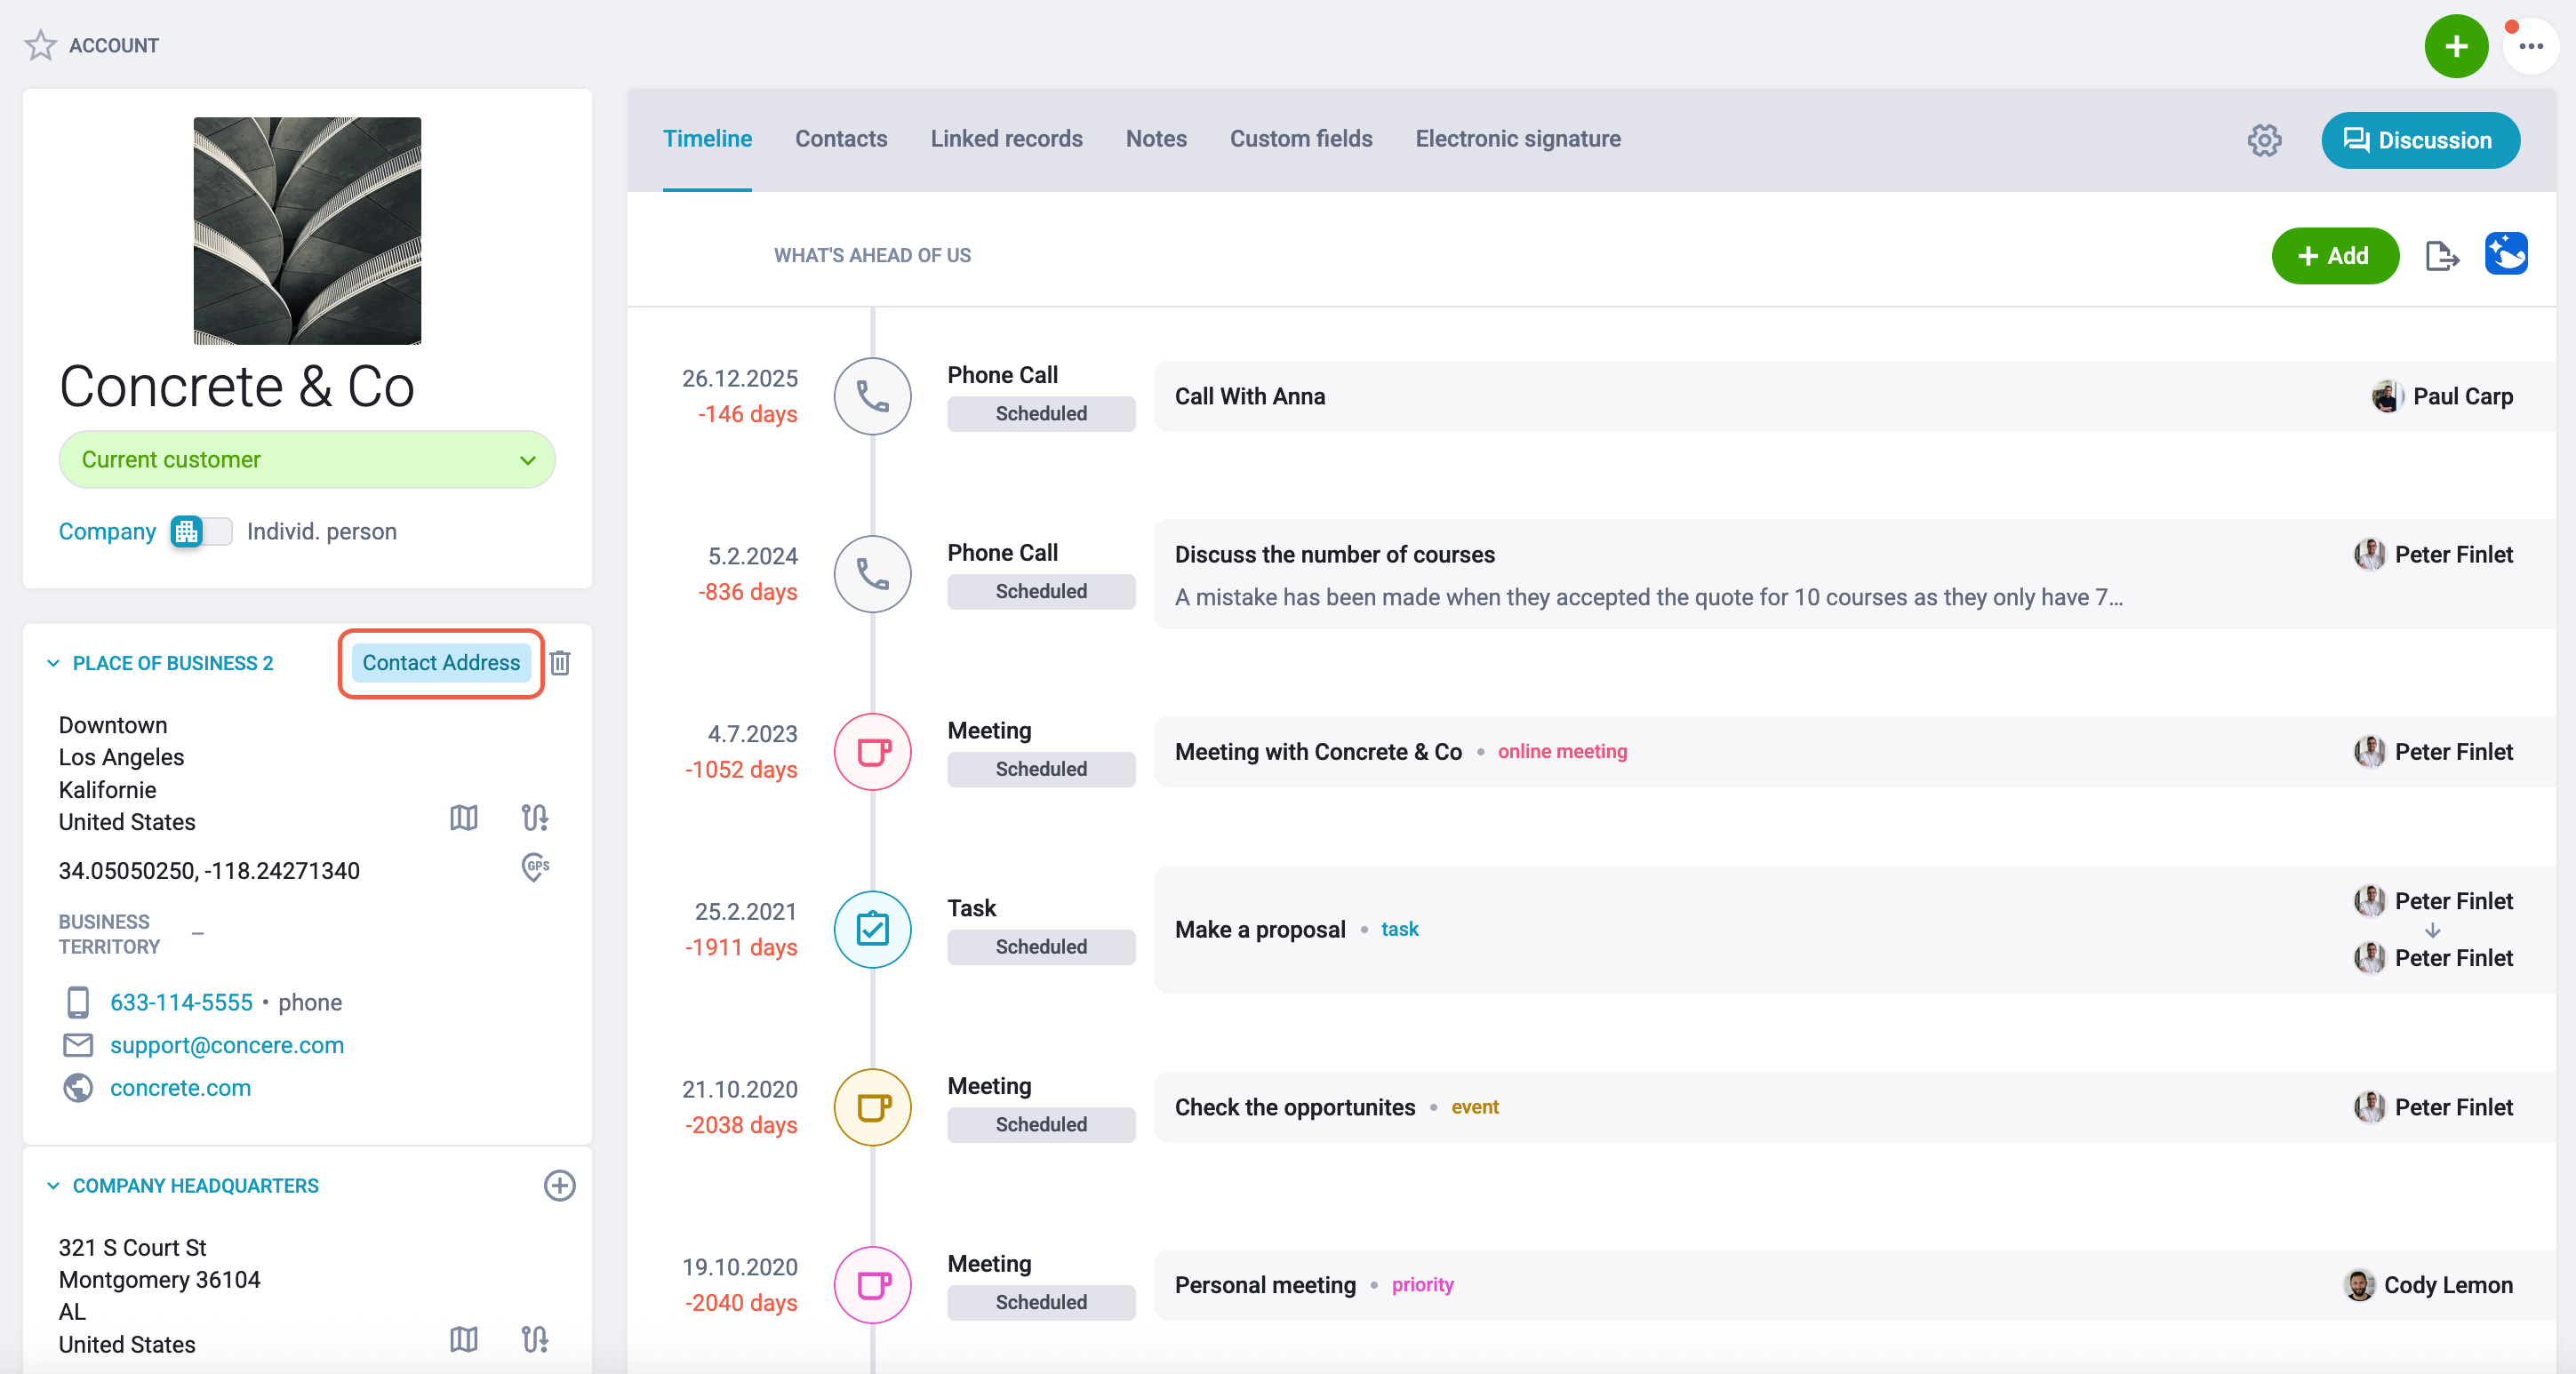Click the Concrete & Co account thumbnail
This screenshot has height=1374, width=2576.
point(307,231)
